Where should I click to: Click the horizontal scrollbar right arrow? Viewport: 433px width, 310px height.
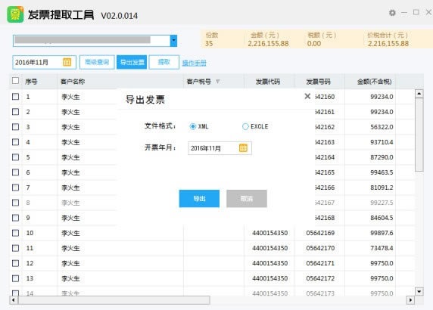(410, 300)
